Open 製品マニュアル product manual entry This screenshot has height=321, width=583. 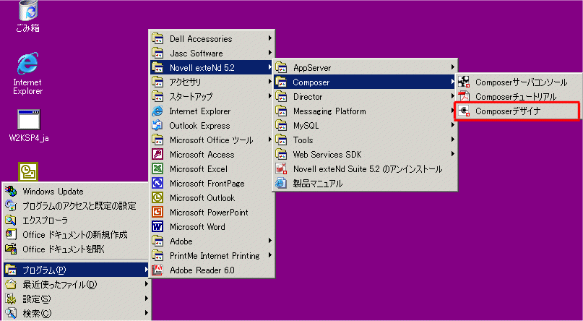[365, 184]
